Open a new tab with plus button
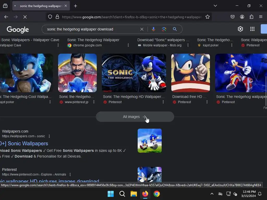Screen dimensions: 267x200 click(75, 6)
